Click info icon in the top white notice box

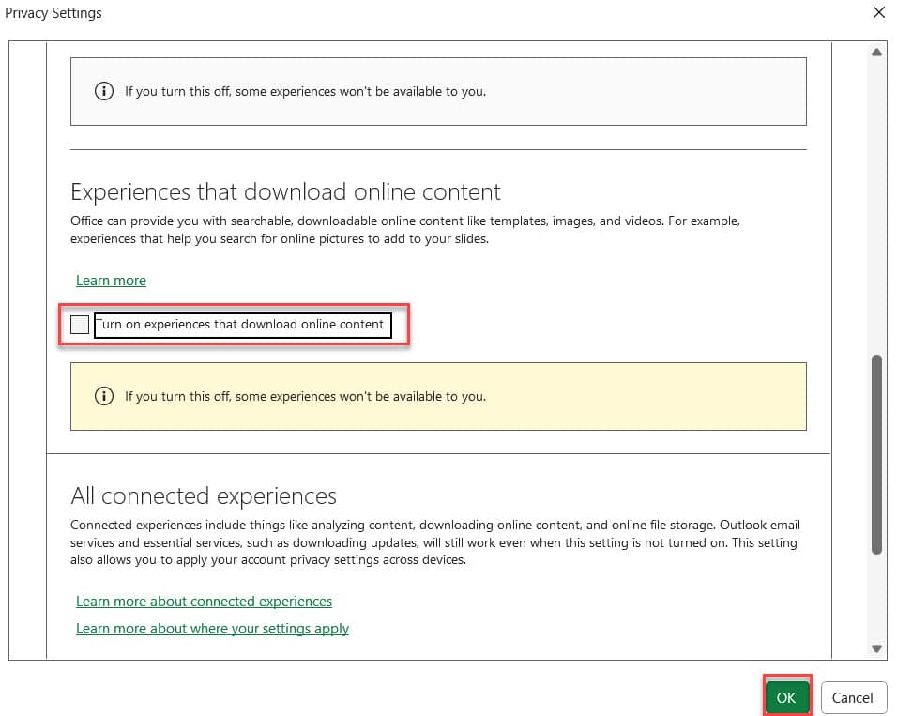coord(103,91)
